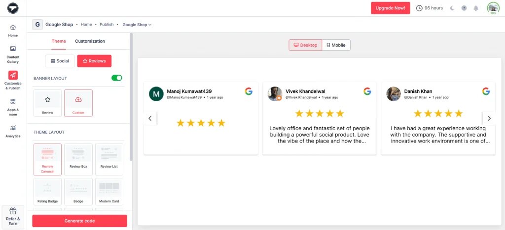Image resolution: width=505 pixels, height=230 pixels.
Task: Click the Manoj Kumawat439 reviewer name
Action: click(189, 91)
